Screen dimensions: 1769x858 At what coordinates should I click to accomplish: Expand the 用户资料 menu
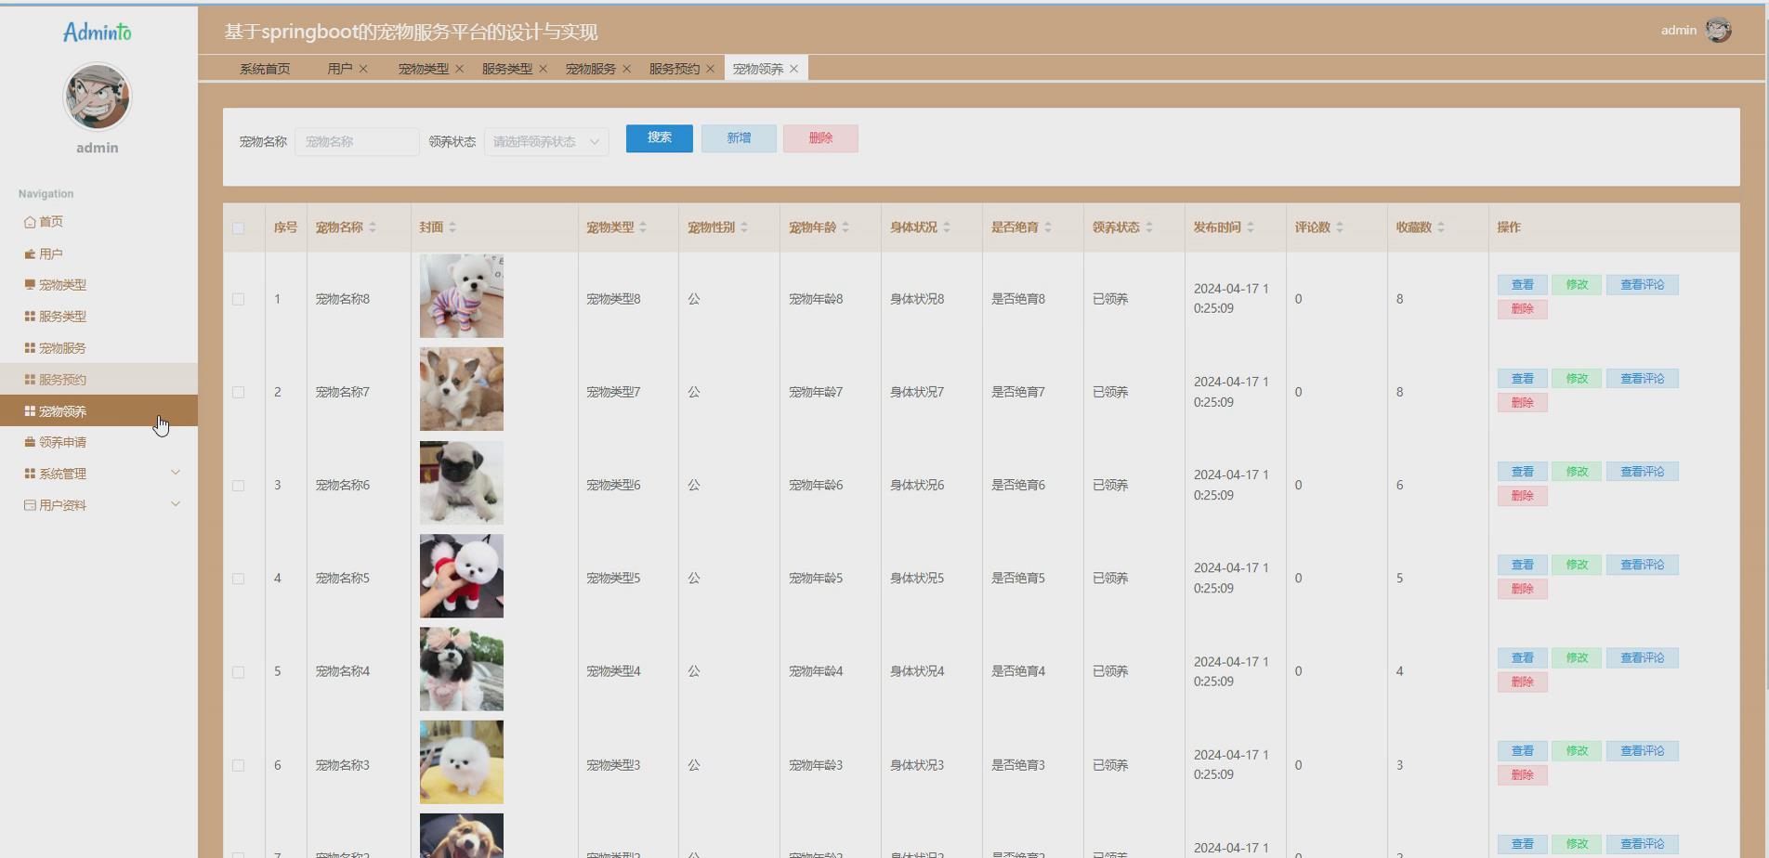[x=98, y=505]
